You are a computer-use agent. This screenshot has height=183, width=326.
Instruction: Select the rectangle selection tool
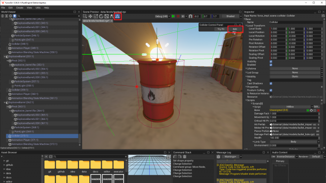(x=85, y=16)
